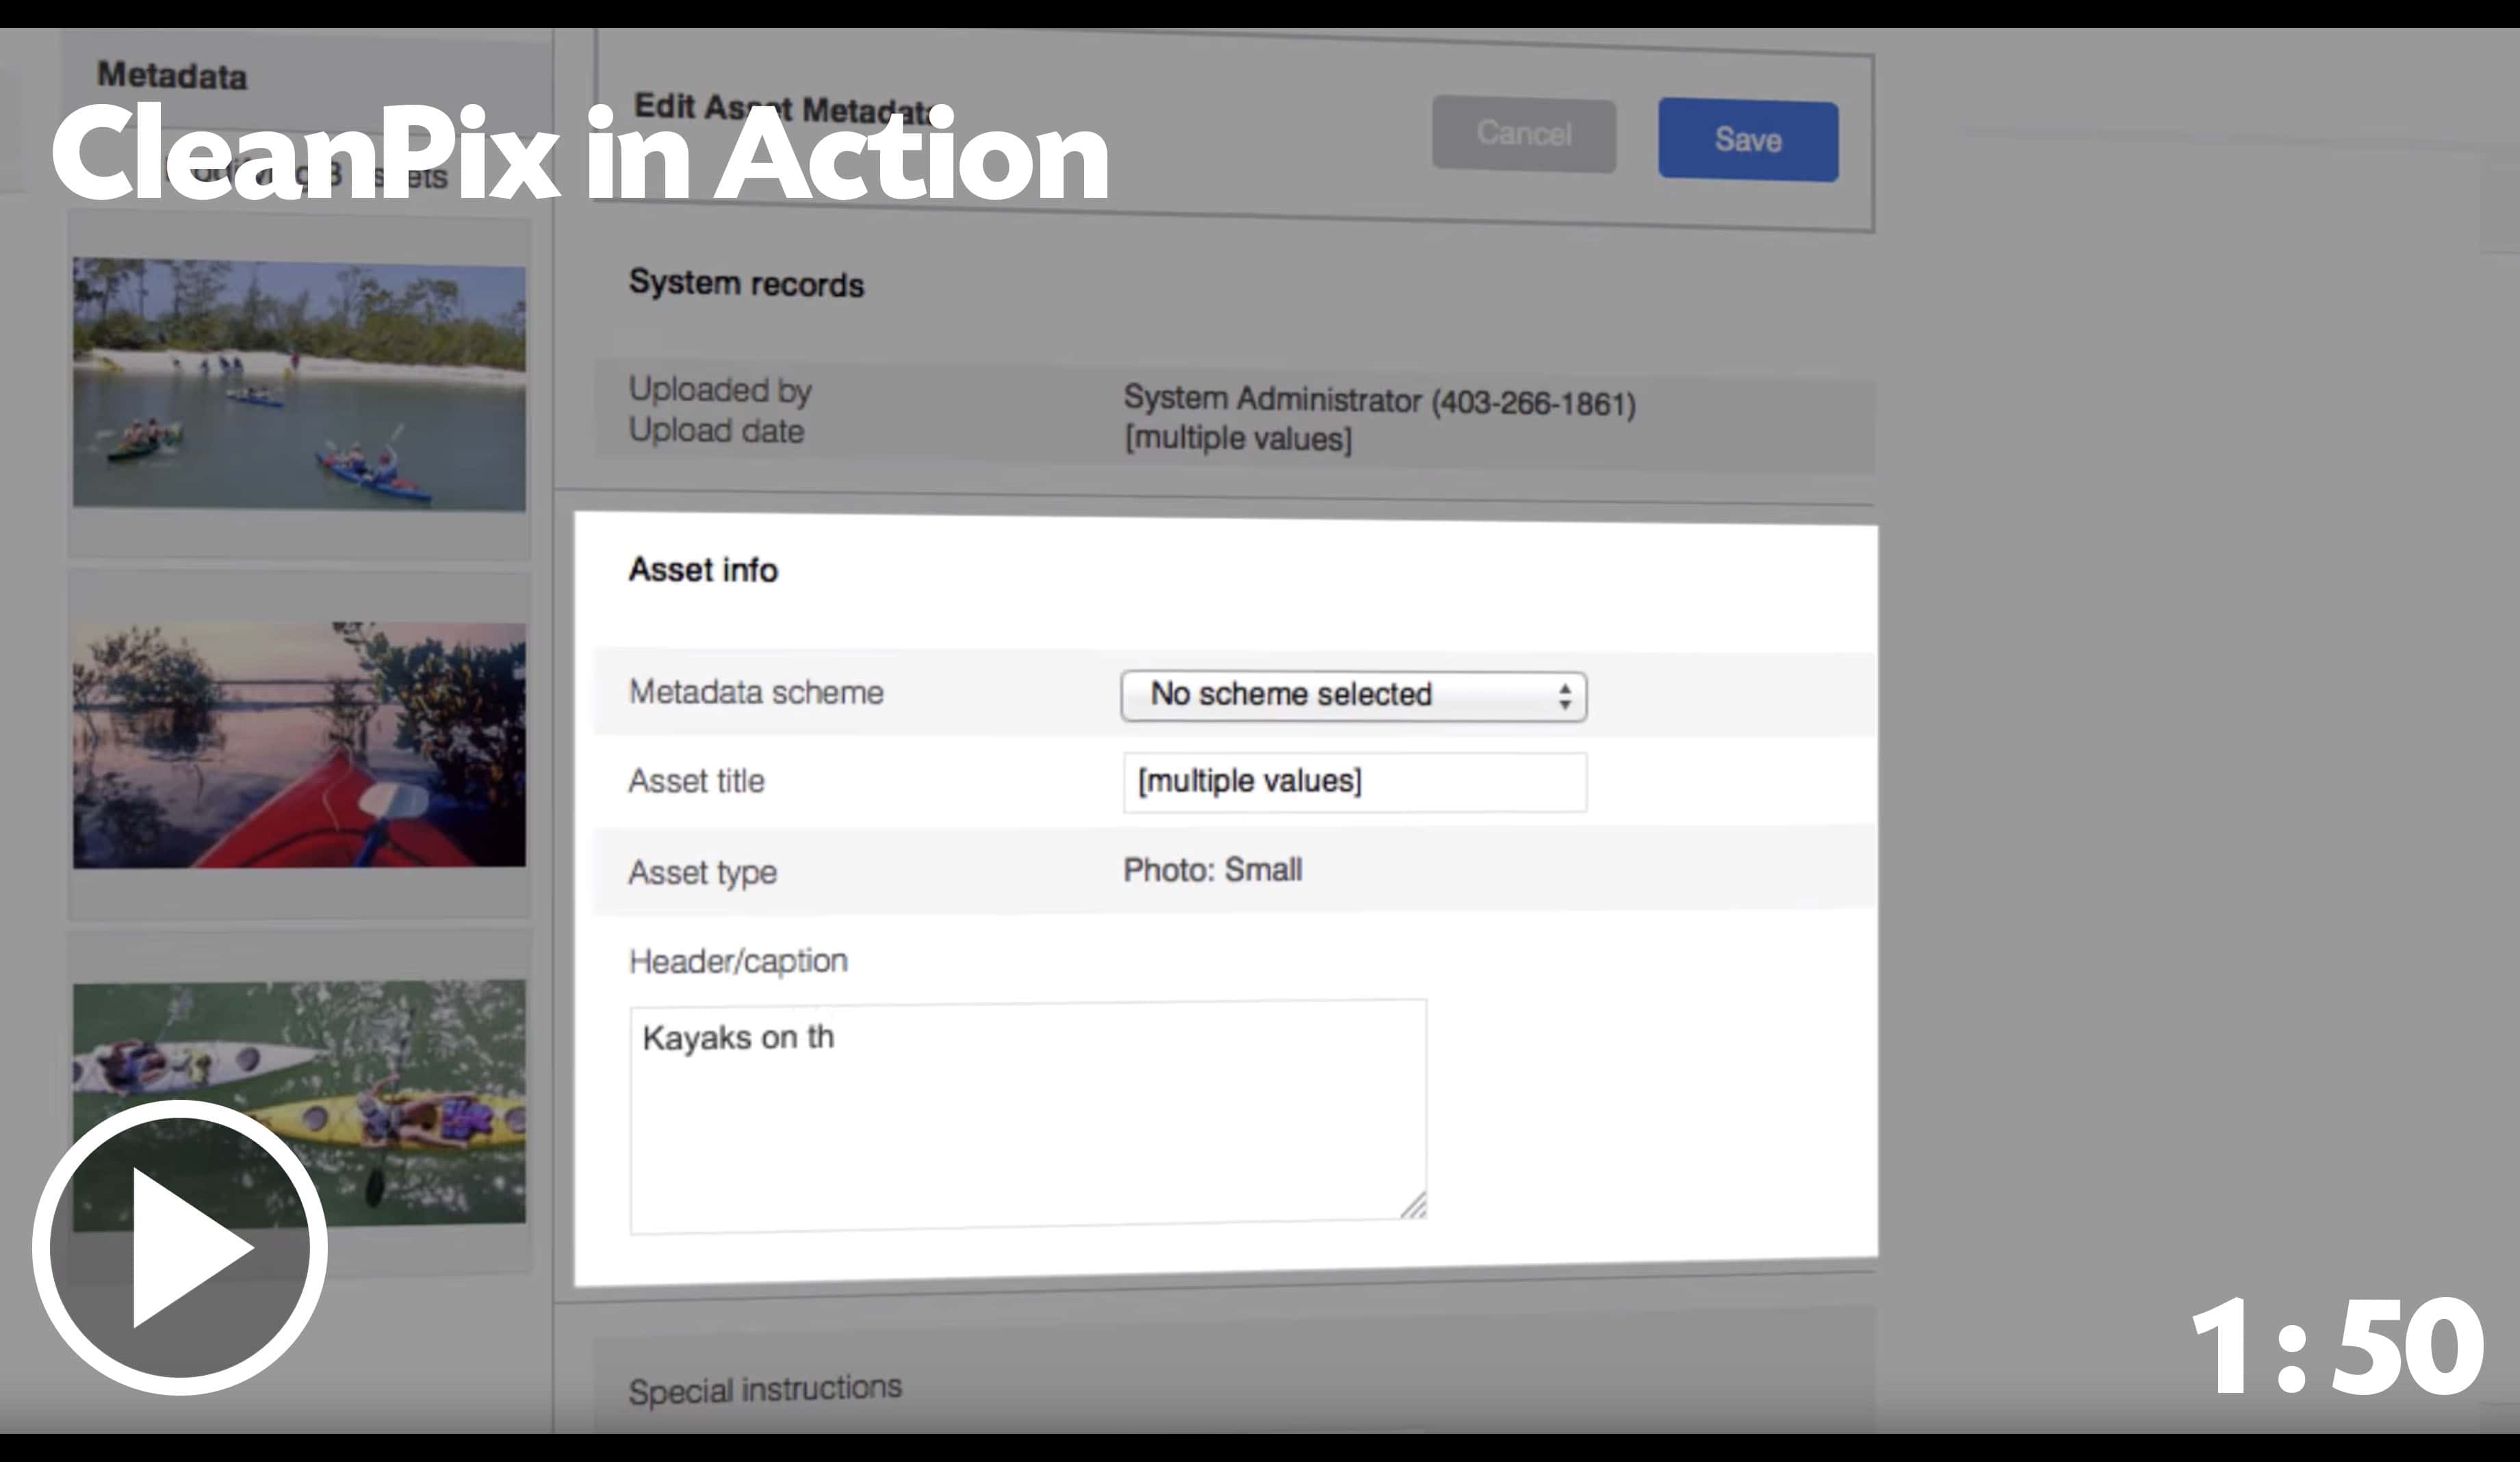Click the System records heading
Image resolution: width=2520 pixels, height=1462 pixels.
click(746, 283)
